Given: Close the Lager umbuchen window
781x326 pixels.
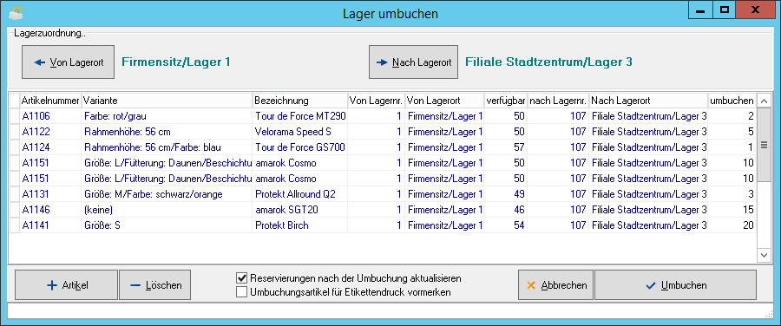Looking at the screenshot, I should click(756, 10).
